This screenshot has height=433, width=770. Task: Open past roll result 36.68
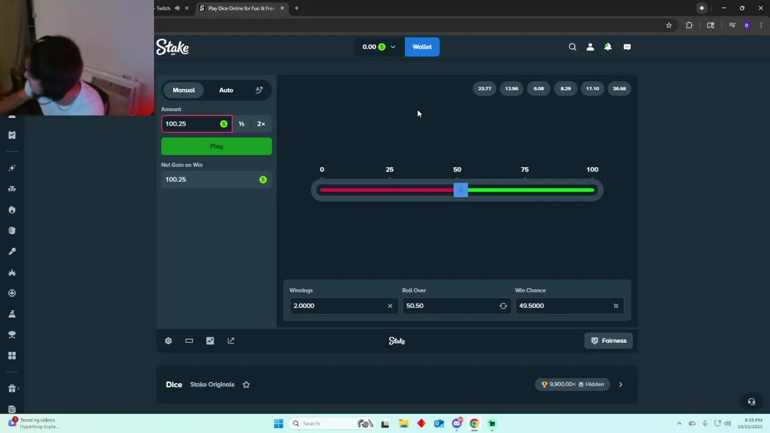(x=620, y=88)
